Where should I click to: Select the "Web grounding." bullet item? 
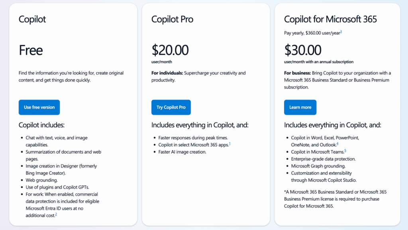pos(41,181)
